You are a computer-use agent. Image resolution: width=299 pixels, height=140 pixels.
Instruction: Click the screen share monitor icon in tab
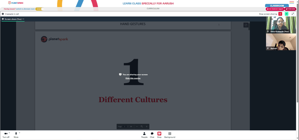[3, 19]
